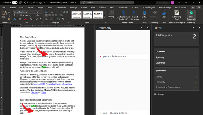Click Increase Indent icon
Viewport: 203px width, 115px height.
coord(67,12)
